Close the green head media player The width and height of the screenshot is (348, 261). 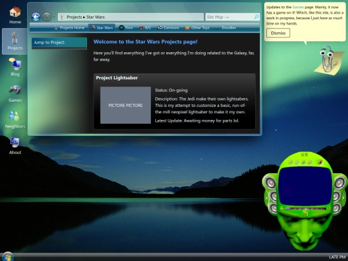click(x=307, y=155)
